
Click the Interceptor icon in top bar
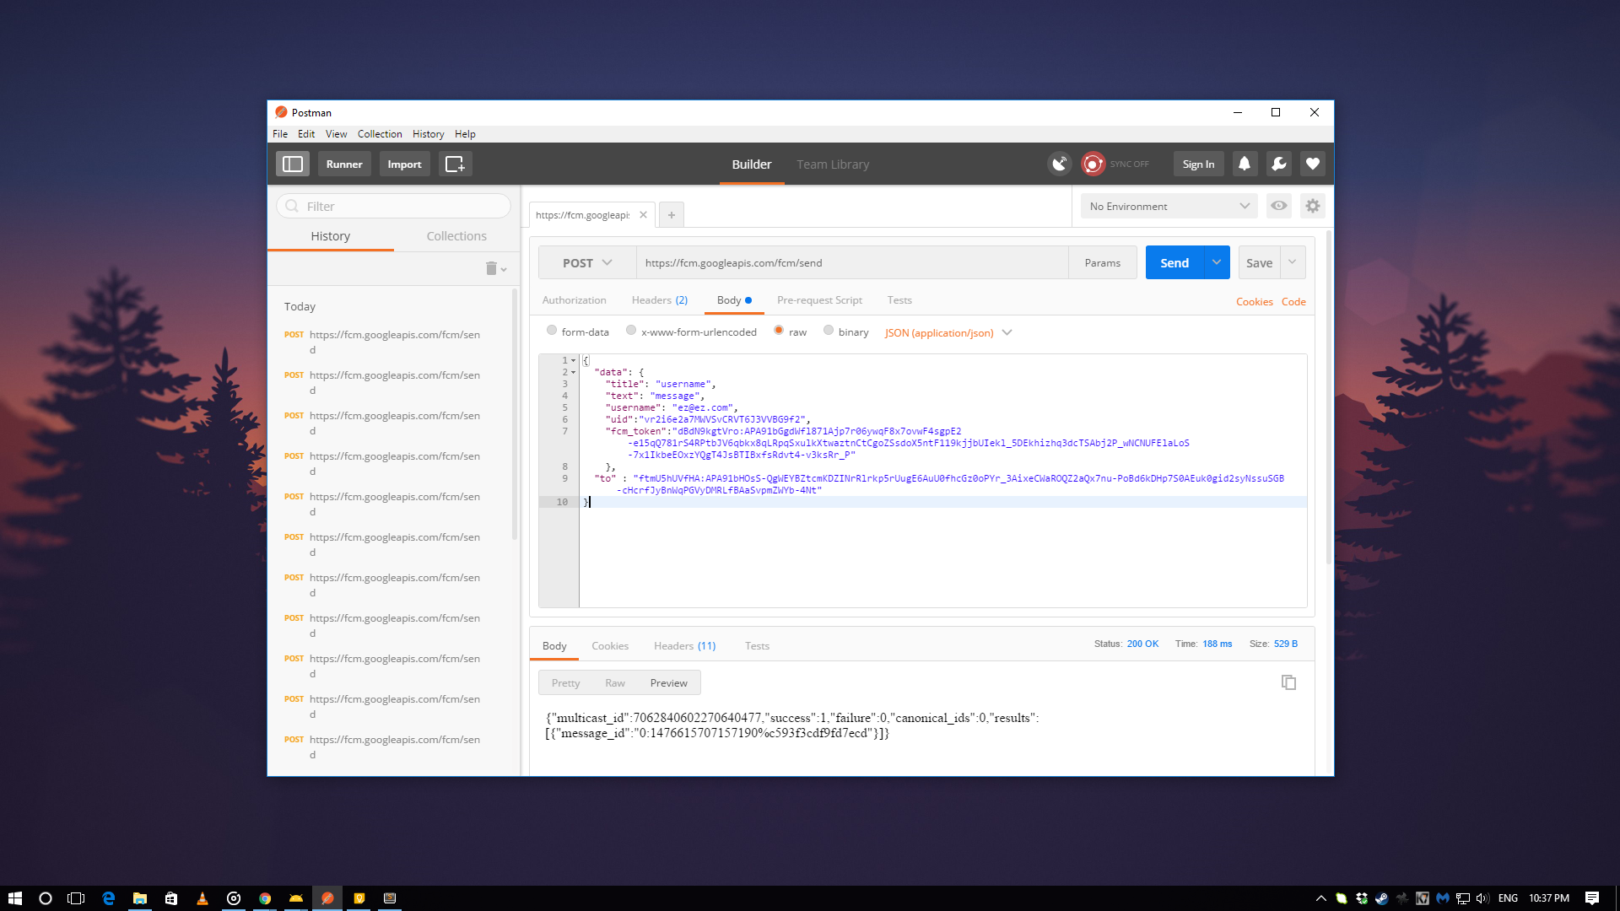tap(1058, 164)
